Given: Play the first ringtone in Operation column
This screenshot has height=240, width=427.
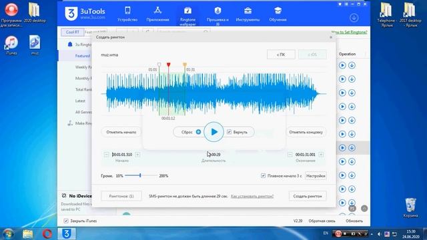Looking at the screenshot, I should point(342,65).
